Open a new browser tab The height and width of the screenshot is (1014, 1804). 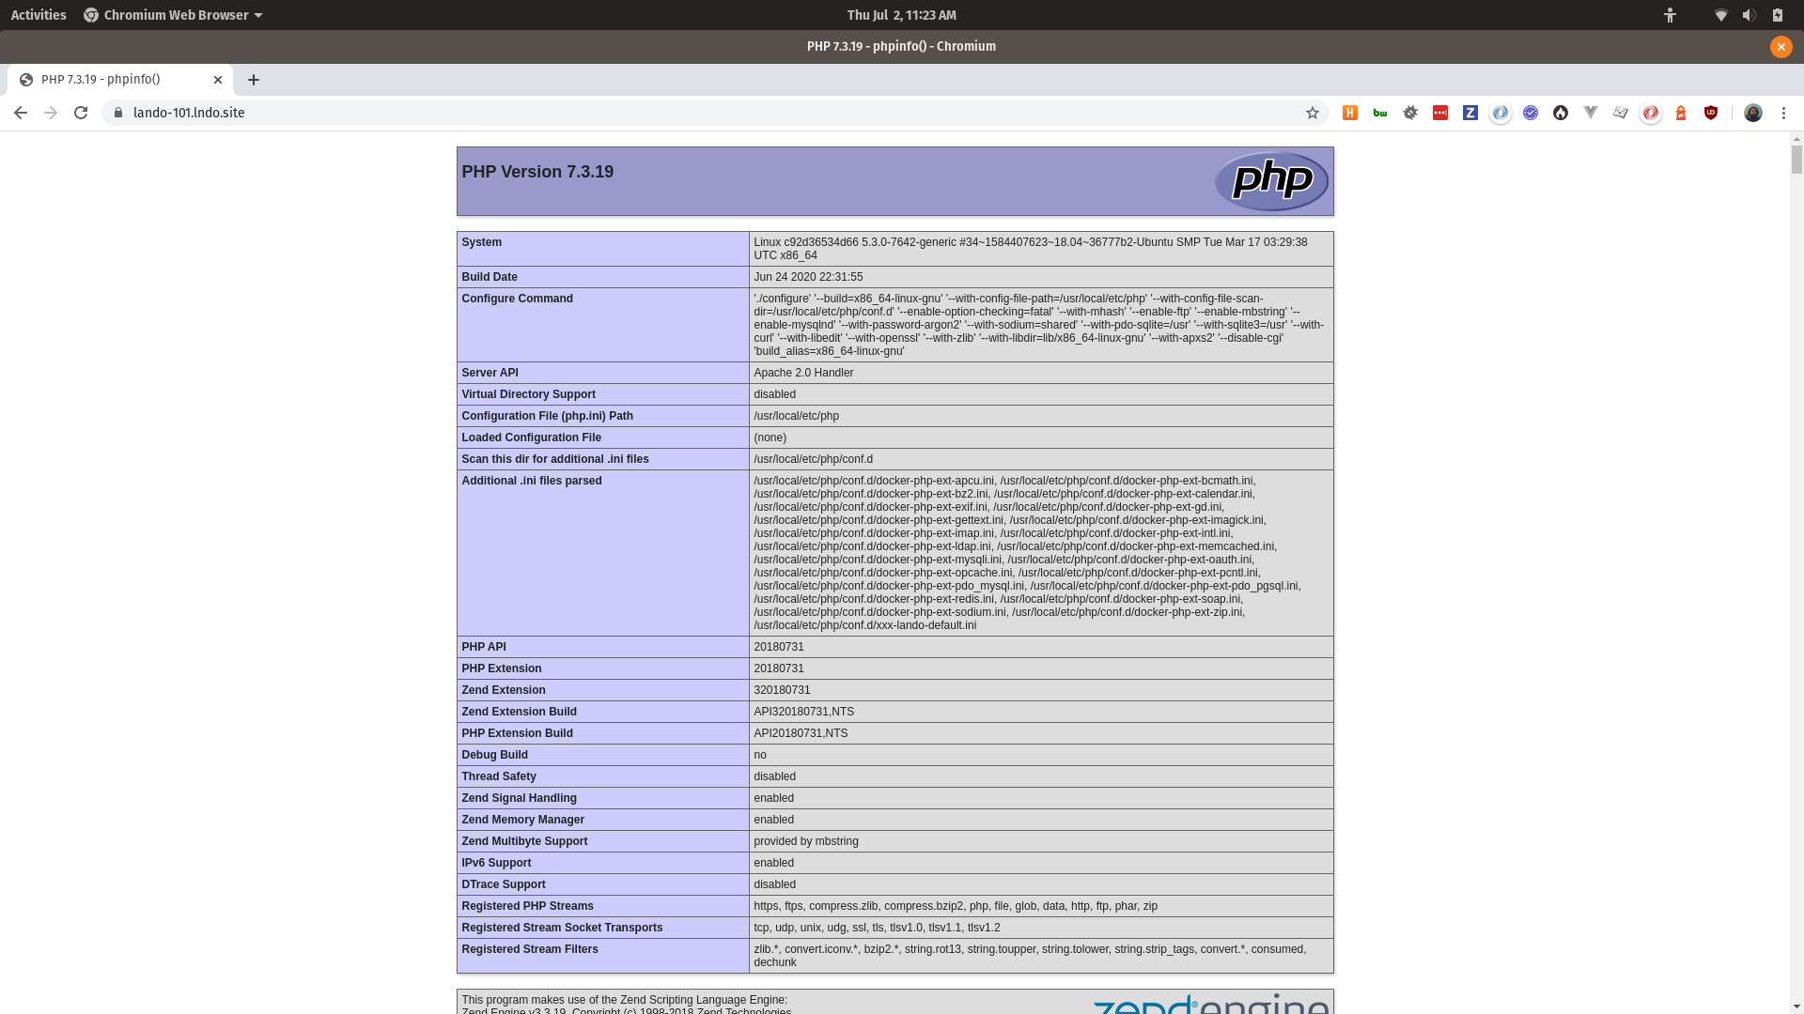coord(254,80)
